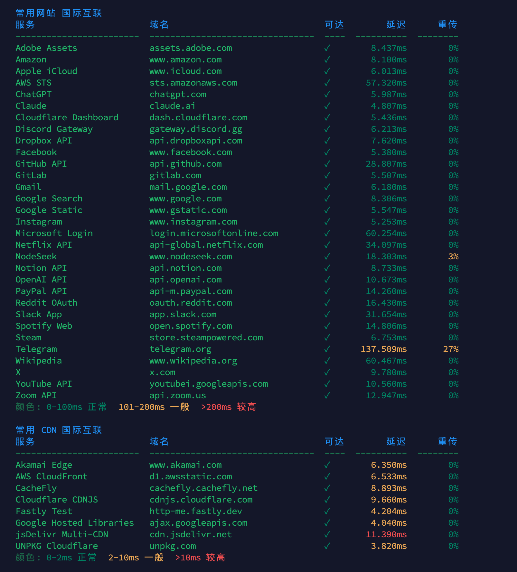The image size is (517, 572).
Task: Click the reachability checkmark in the Wikipedia row
Action: point(327,361)
